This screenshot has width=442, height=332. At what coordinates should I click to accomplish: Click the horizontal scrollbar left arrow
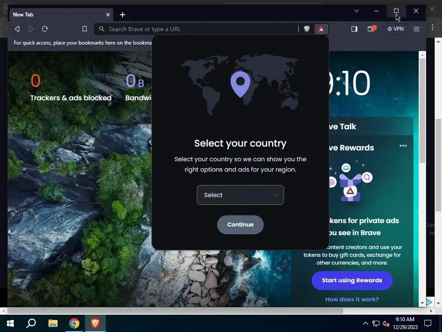(3, 311)
